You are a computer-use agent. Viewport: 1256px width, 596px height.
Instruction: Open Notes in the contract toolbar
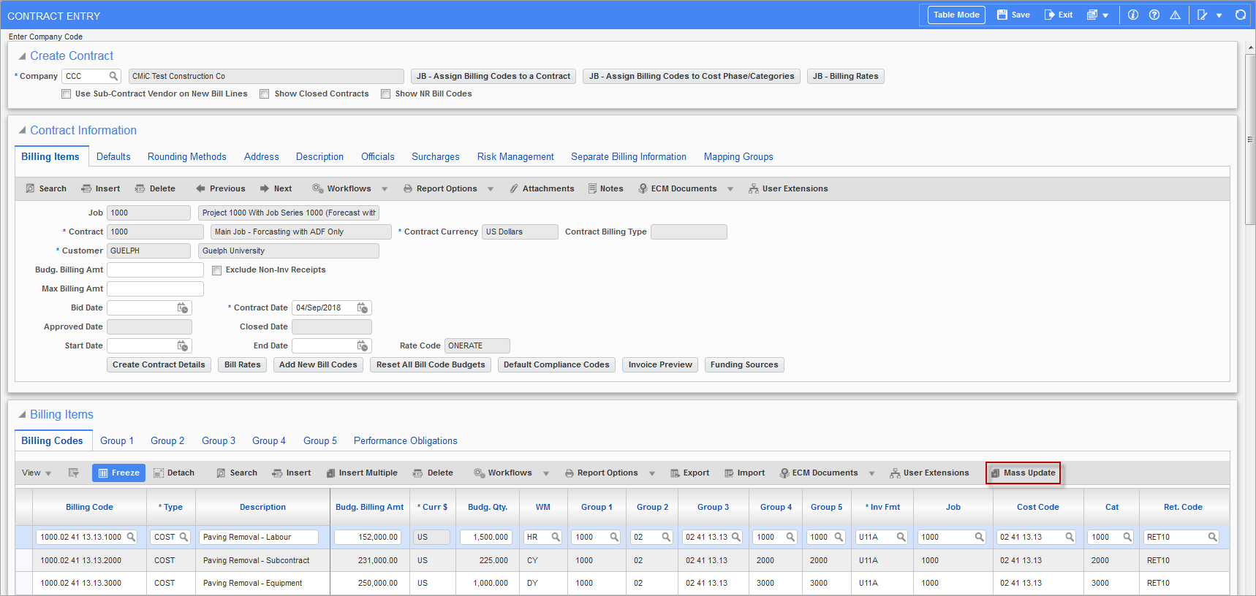coord(605,188)
